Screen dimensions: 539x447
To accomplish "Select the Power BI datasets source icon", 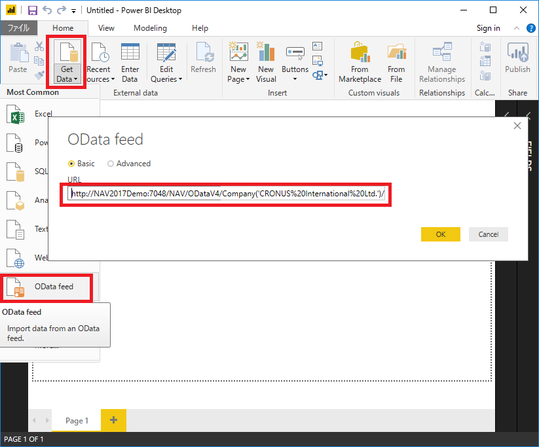I will pyautogui.click(x=15, y=143).
